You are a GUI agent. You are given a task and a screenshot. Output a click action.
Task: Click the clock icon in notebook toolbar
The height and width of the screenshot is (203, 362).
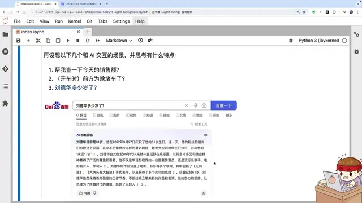pos(140,40)
